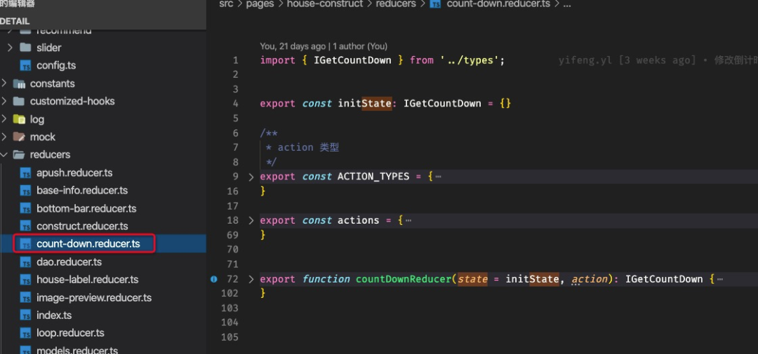Click the config.ts TypeScript file icon
The height and width of the screenshot is (354, 758).
(x=26, y=66)
